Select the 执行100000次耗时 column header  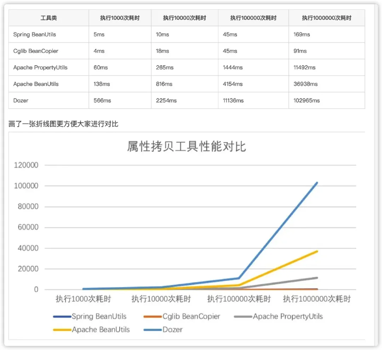point(253,18)
